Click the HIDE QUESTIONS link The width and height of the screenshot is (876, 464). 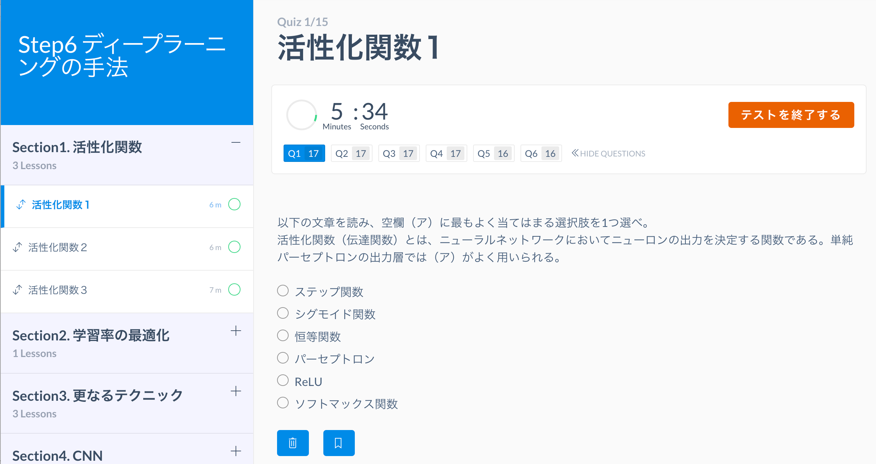[608, 154]
